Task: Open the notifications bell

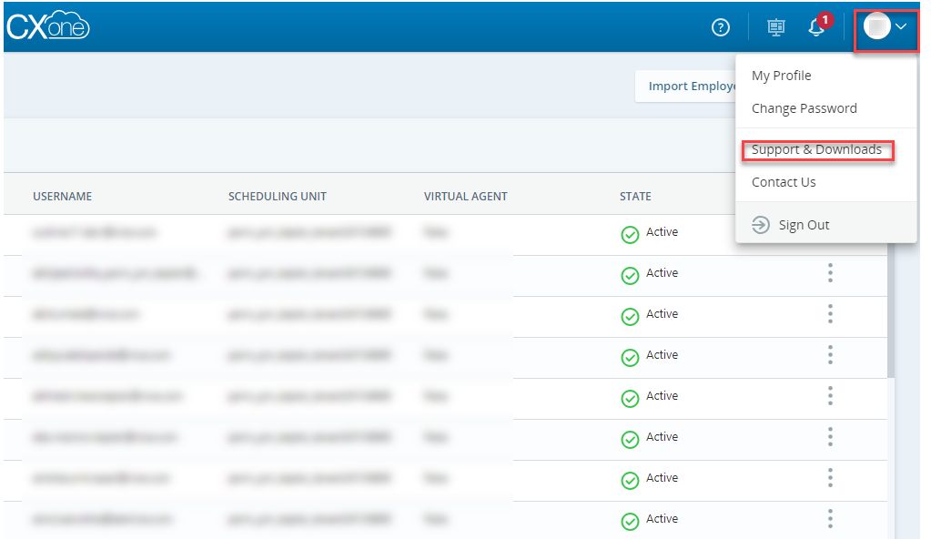Action: (816, 27)
